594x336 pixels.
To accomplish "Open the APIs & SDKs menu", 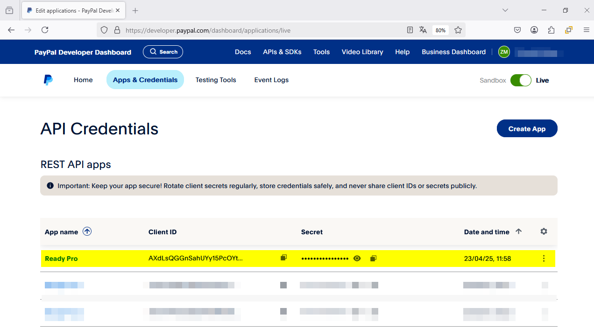I will (x=282, y=52).
